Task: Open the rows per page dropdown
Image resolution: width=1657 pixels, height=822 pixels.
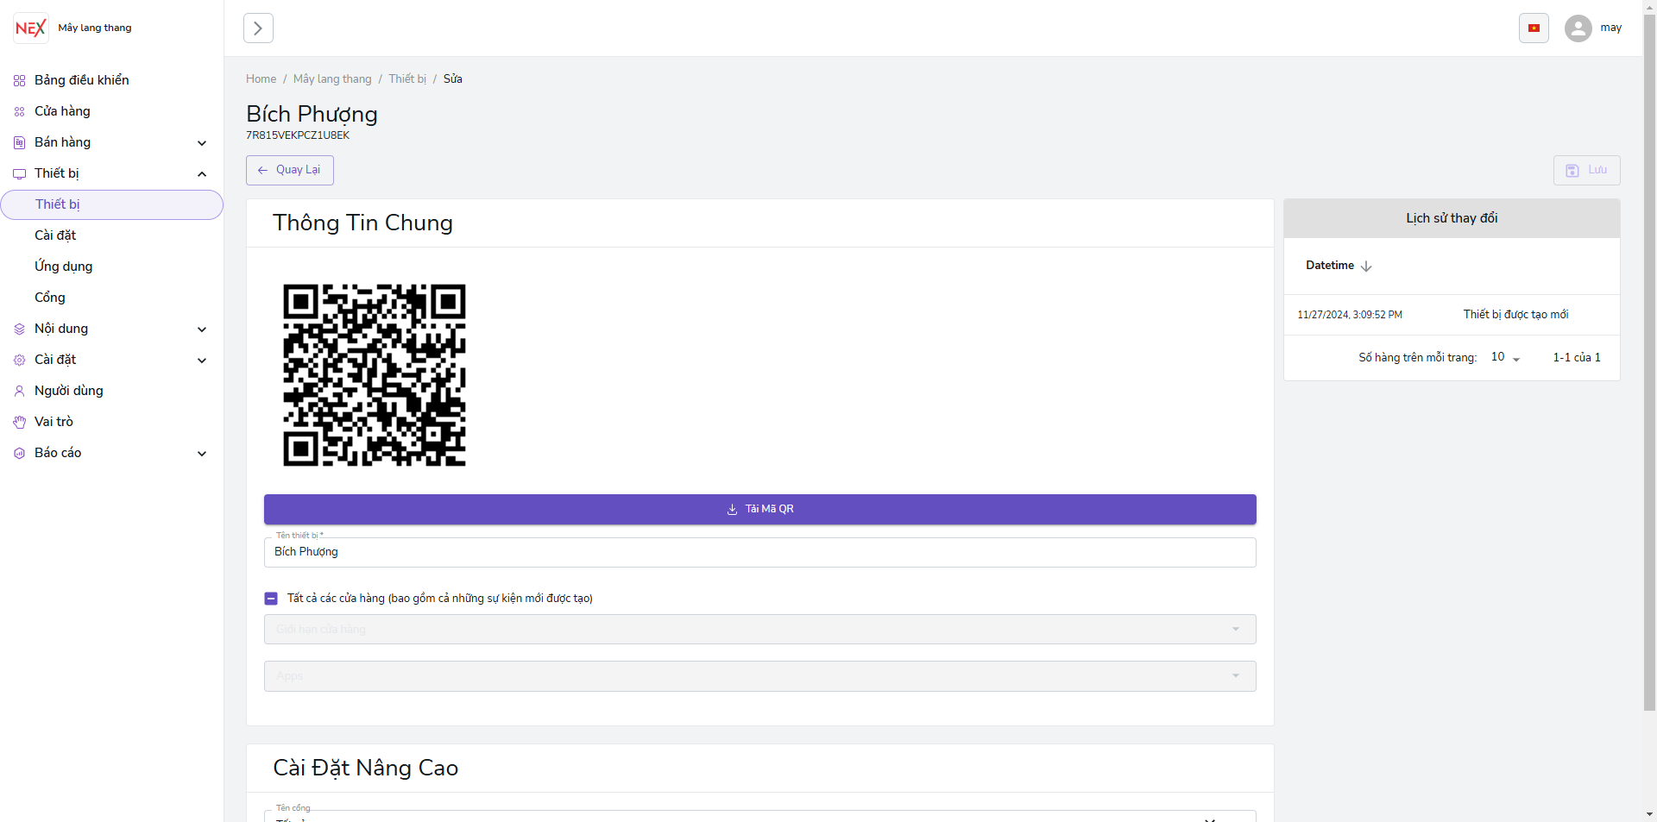Action: pos(1505,358)
